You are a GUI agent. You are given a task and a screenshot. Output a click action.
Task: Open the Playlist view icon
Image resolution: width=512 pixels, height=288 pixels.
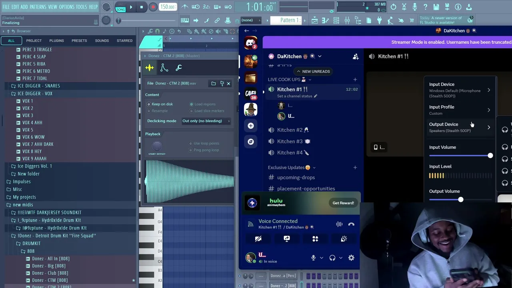coord(315,20)
